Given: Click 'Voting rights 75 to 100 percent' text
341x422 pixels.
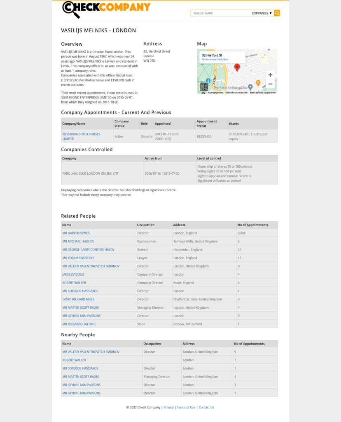Looking at the screenshot, I should (219, 171).
